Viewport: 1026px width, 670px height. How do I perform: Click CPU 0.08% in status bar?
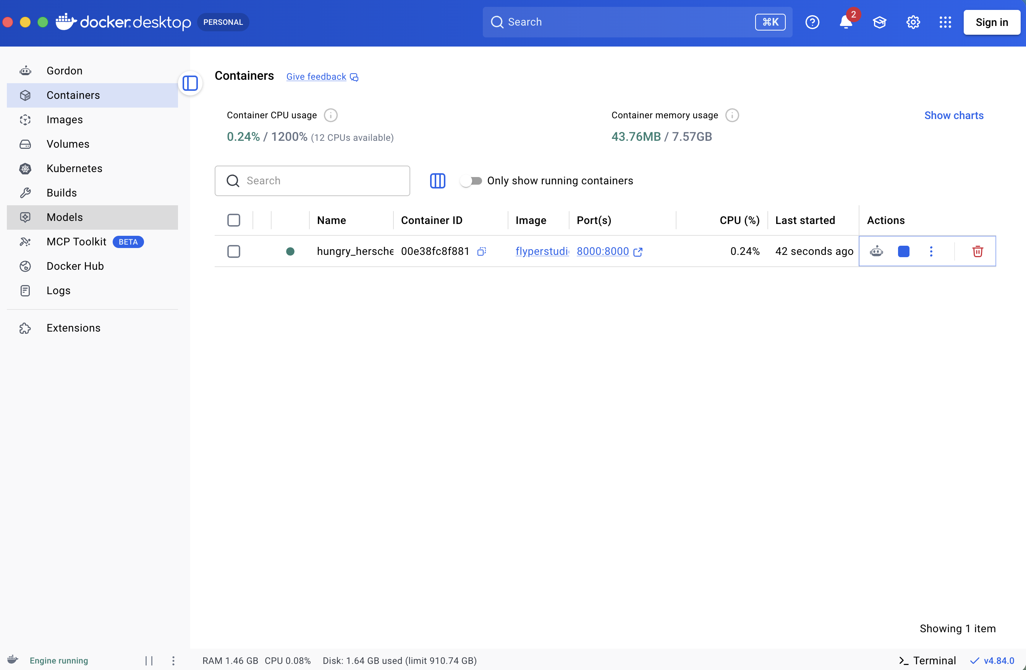[288, 660]
